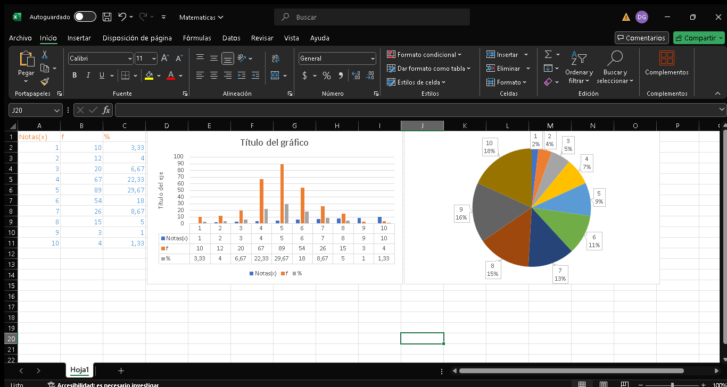The image size is (727, 387).
Task: Click the Normal view icon in status bar
Action: click(x=582, y=384)
